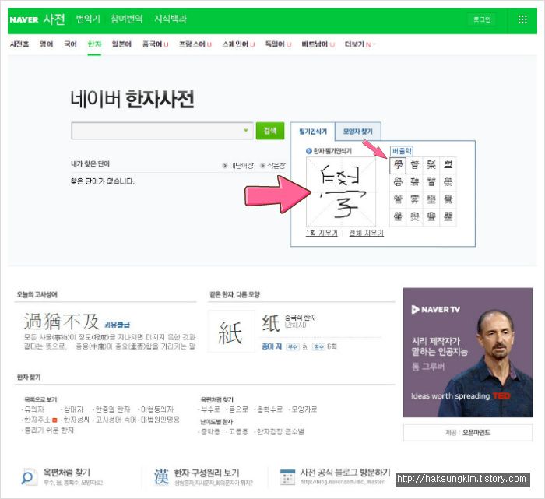This screenshot has width=545, height=499.
Task: Search by 음으로 reading link
Action: [x=238, y=409]
